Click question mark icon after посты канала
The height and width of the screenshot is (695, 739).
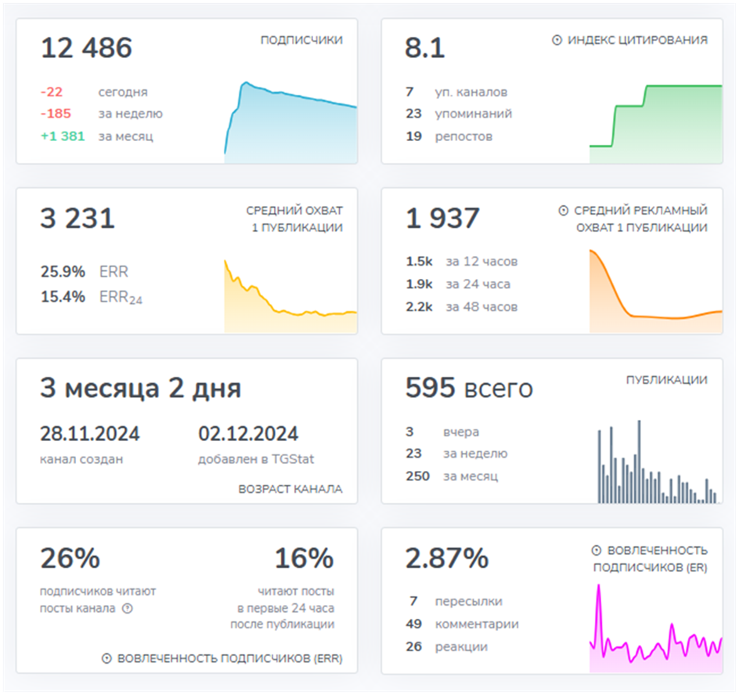point(128,608)
